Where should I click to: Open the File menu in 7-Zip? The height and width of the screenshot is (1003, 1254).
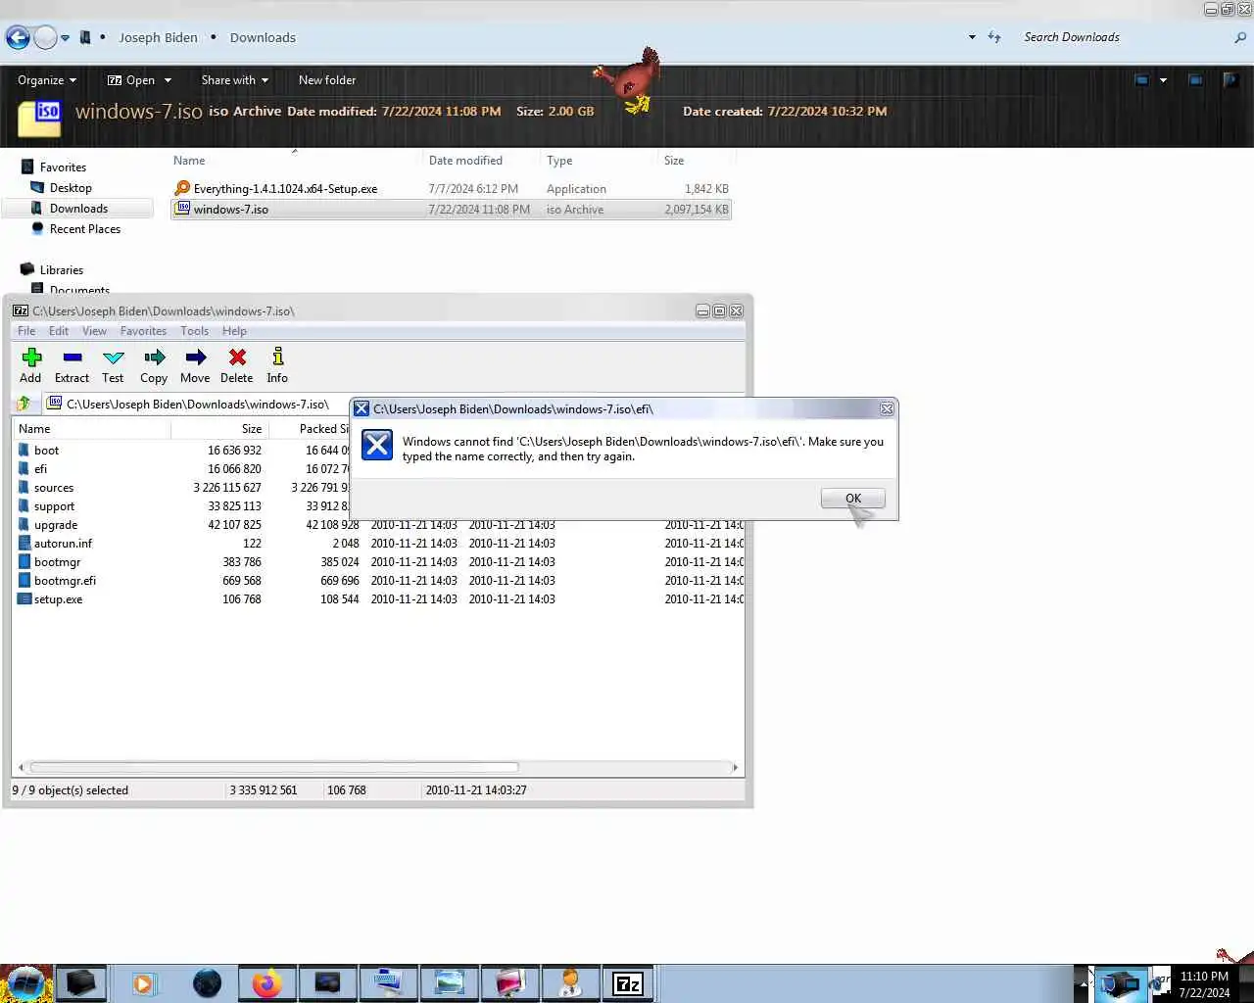[x=26, y=331]
